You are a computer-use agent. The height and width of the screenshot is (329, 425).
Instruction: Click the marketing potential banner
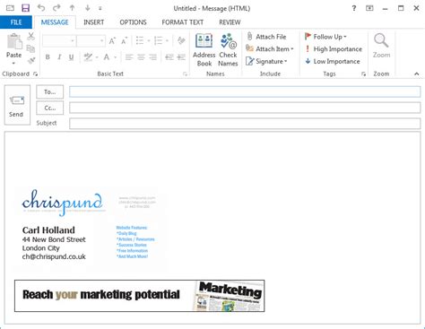(140, 296)
